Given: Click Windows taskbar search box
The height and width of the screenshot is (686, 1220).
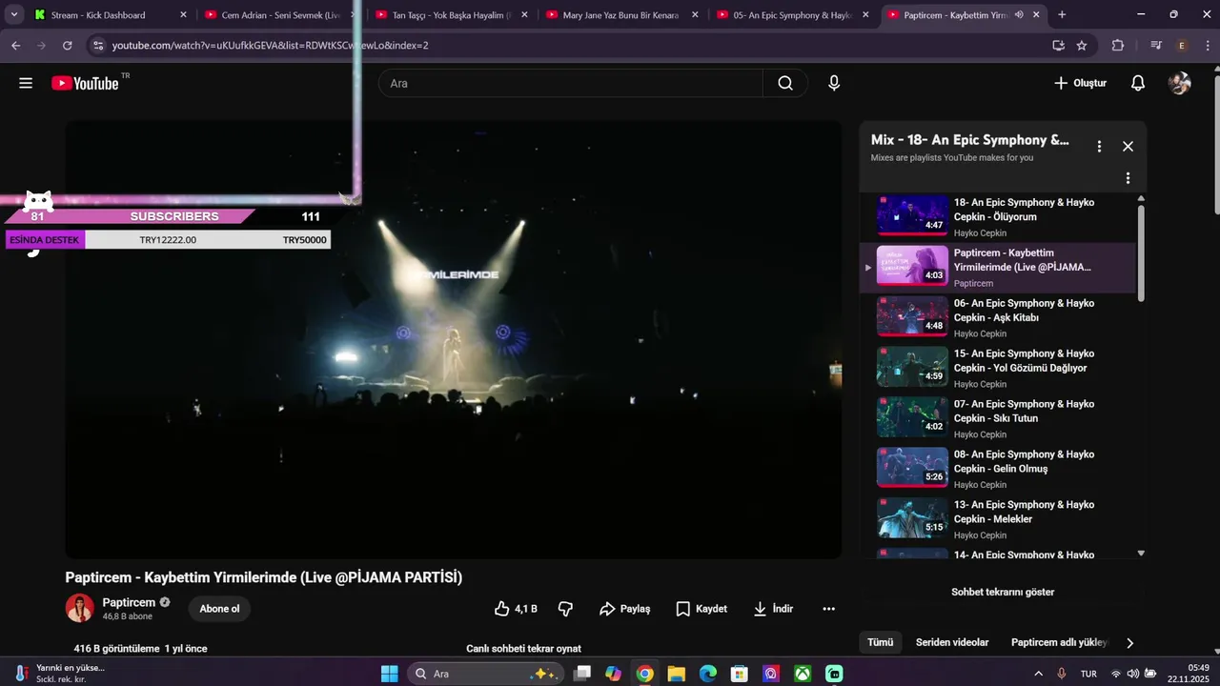Looking at the screenshot, I should coord(486,674).
